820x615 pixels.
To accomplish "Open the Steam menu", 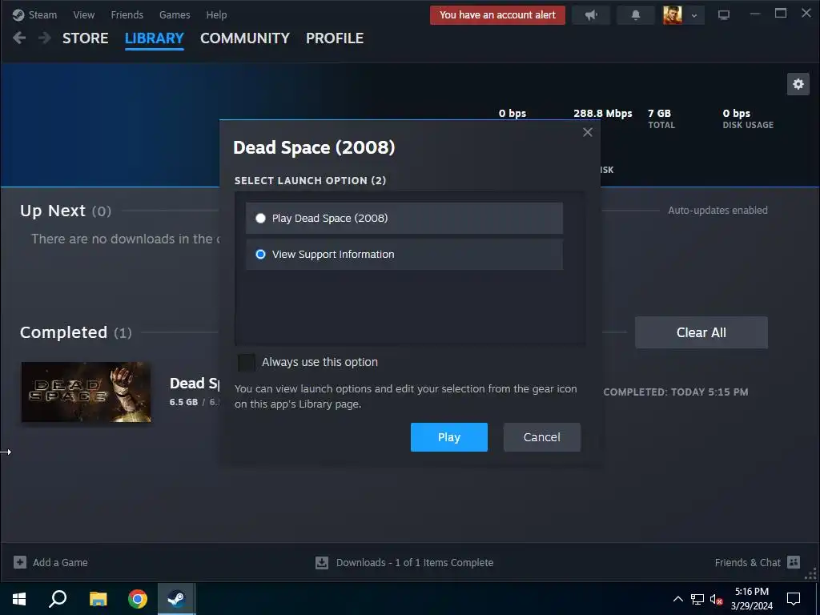I will tap(42, 15).
